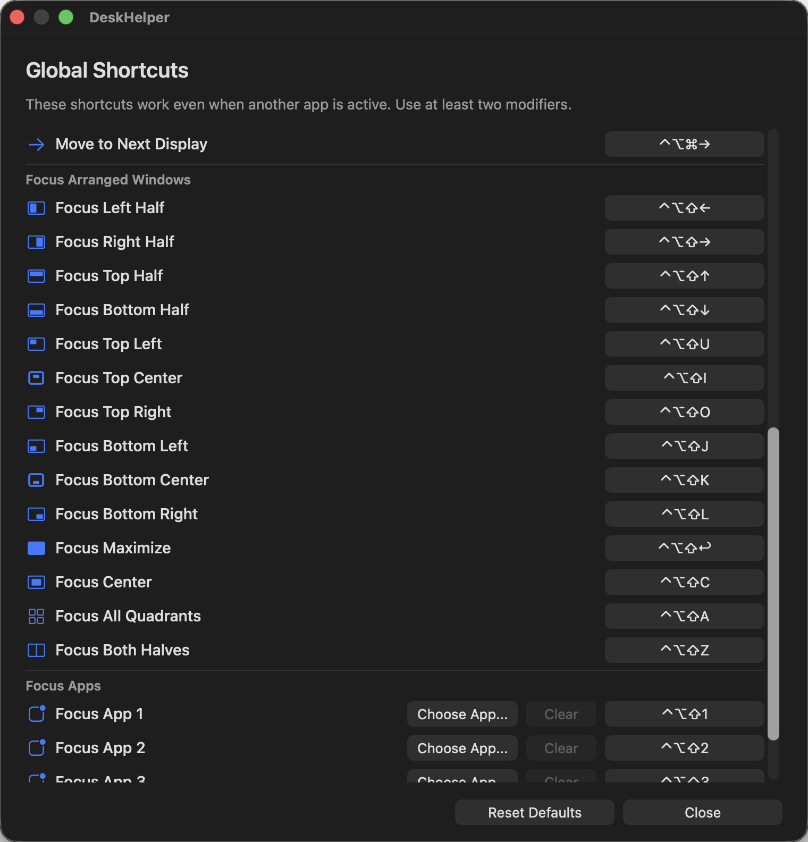Click the Move to Next Display label
The height and width of the screenshot is (842, 808).
coord(131,144)
